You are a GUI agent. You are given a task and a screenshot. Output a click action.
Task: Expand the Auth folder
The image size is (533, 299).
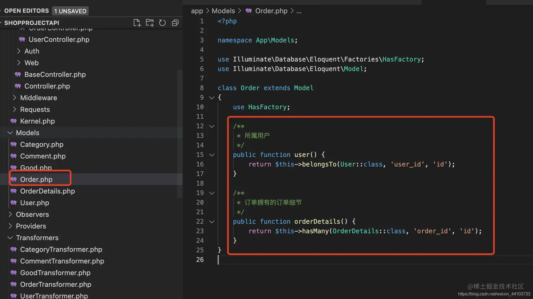pyautogui.click(x=32, y=51)
